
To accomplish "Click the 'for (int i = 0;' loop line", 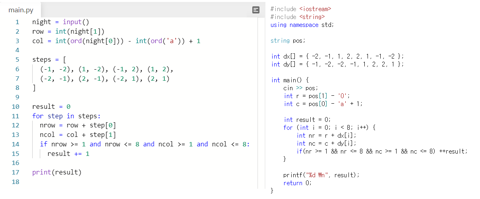I will coord(329,127).
